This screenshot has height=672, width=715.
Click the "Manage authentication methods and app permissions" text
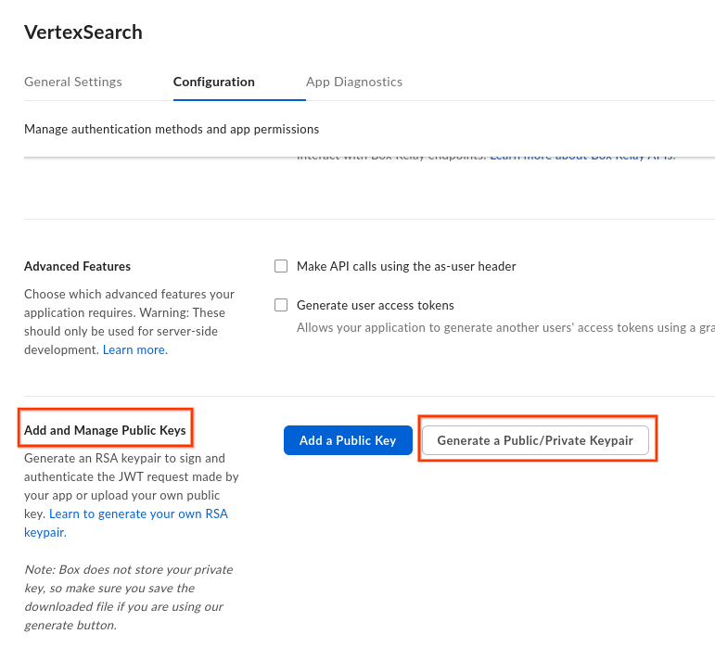tap(172, 129)
